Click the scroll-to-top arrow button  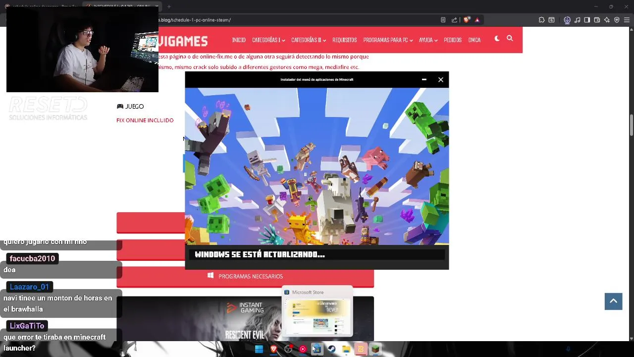pyautogui.click(x=613, y=301)
